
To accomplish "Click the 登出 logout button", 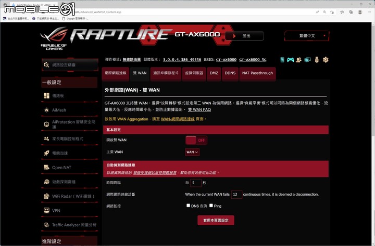I will click(x=244, y=36).
